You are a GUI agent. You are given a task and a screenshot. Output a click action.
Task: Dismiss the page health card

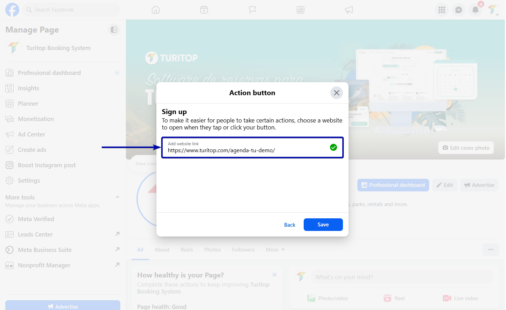tap(275, 275)
